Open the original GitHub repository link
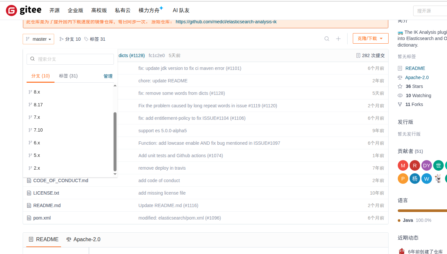447x254 pixels. 226,22
